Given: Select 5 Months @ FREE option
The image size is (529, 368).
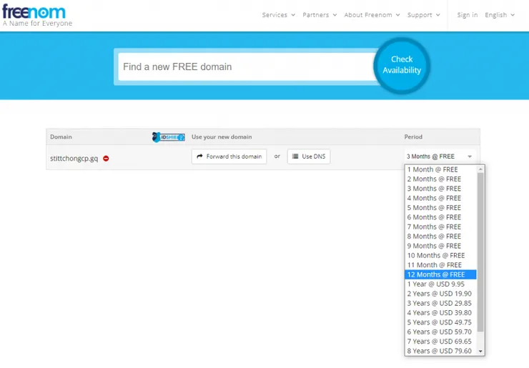Looking at the screenshot, I should [x=440, y=207].
